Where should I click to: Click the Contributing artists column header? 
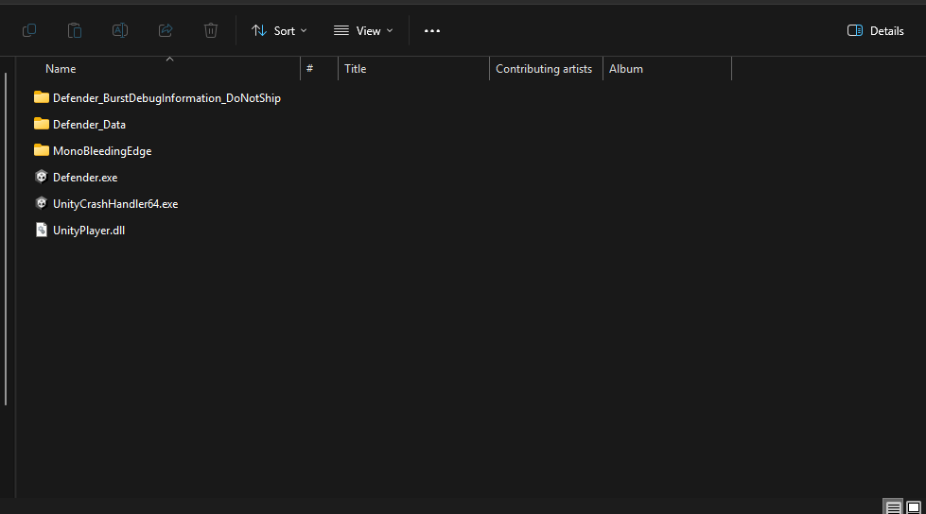pos(544,69)
